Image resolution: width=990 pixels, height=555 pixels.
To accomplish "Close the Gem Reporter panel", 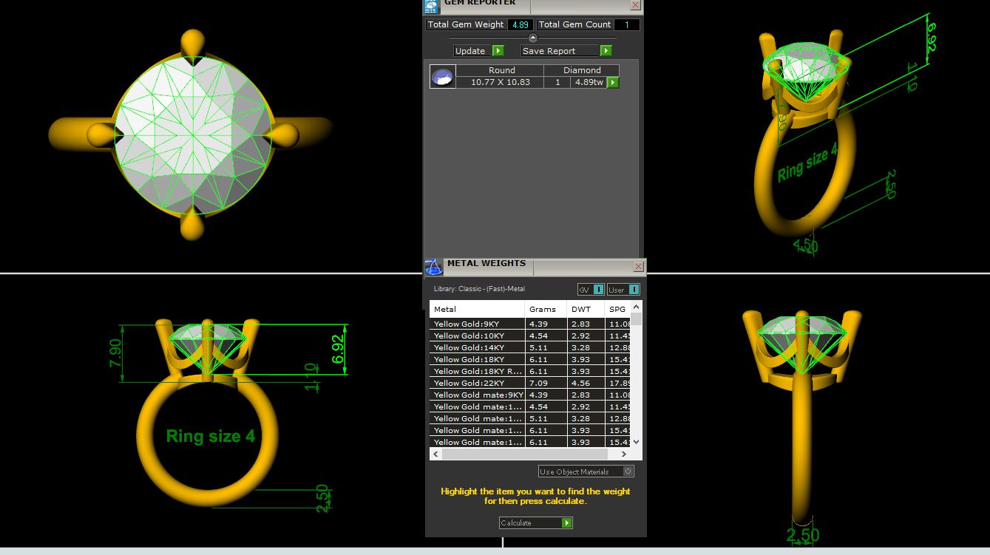I will click(635, 4).
